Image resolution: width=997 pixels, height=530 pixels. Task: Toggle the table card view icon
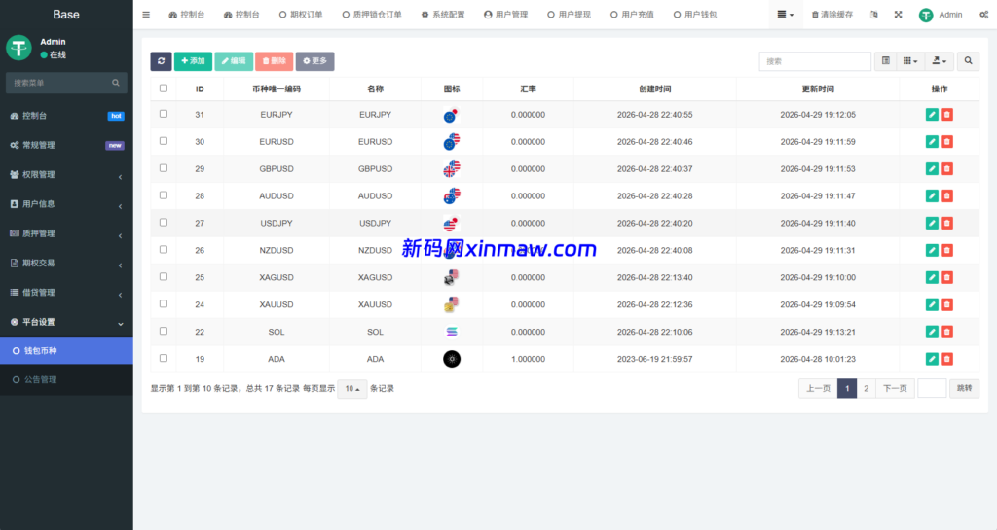pyautogui.click(x=886, y=61)
